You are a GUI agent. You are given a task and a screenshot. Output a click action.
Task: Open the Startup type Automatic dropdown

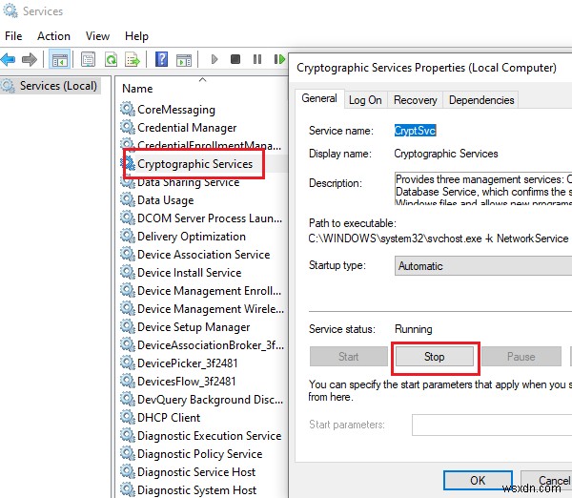(483, 266)
